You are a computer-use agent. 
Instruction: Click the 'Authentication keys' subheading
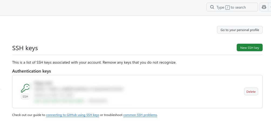32,71
